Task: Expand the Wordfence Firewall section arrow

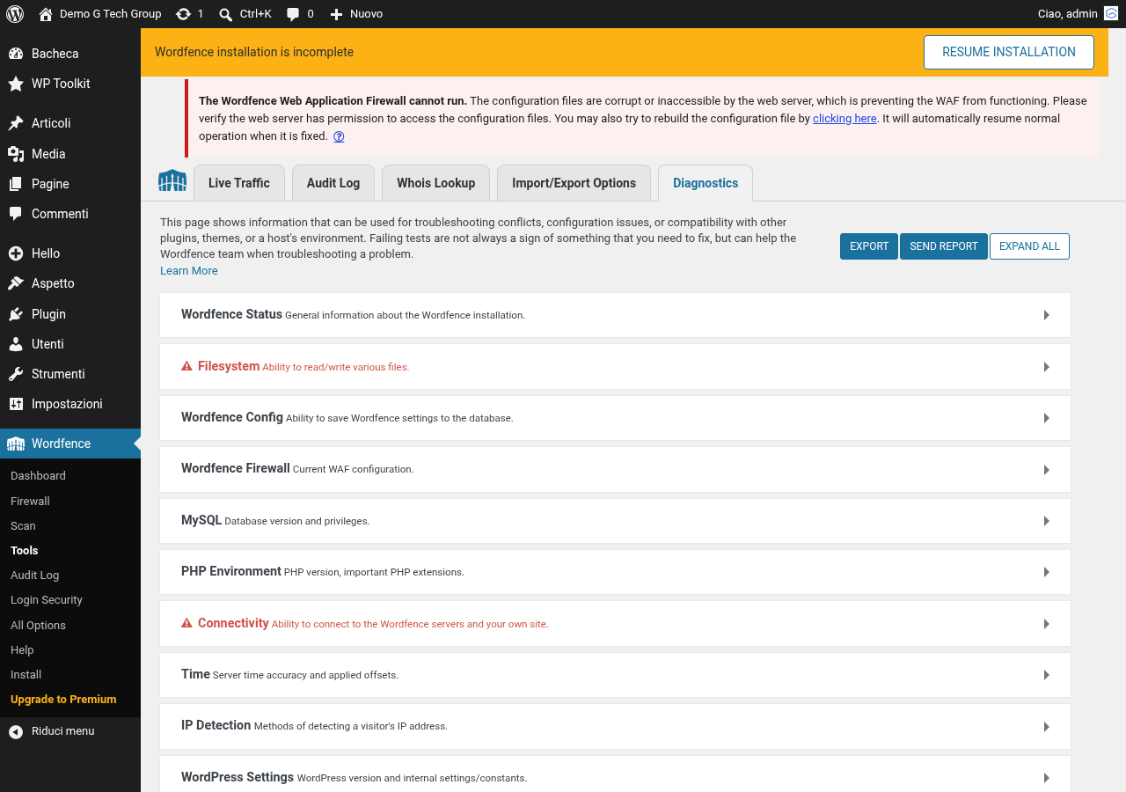Action: tap(1046, 470)
